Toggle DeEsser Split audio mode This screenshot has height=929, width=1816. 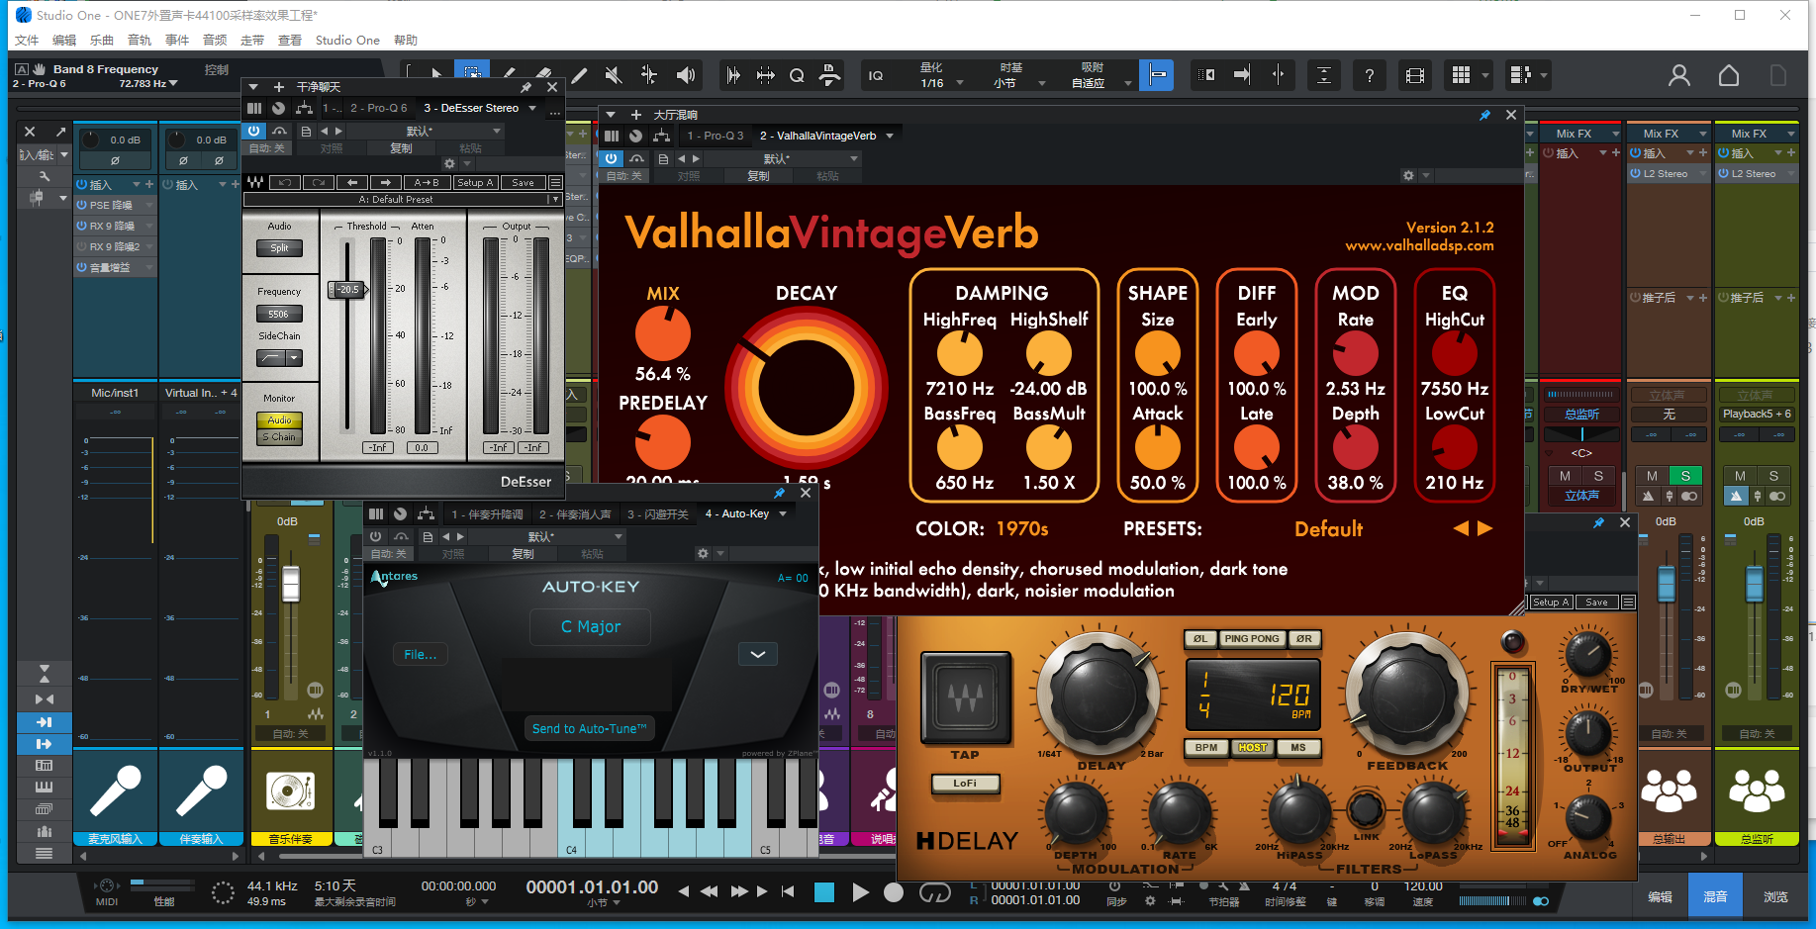[x=279, y=247]
